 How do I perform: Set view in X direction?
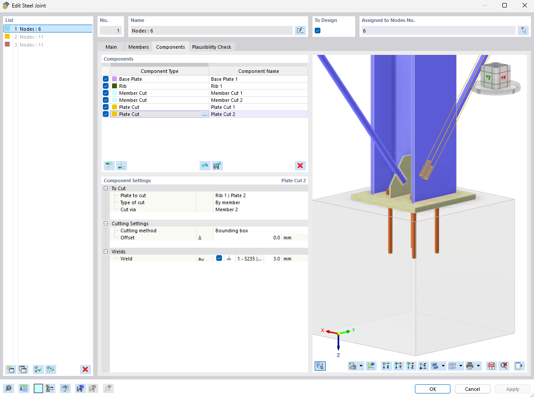coord(386,365)
